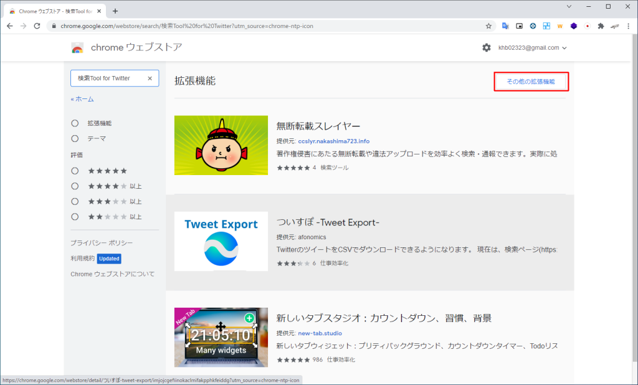Click the 無断転載スレイヤー star rating

pyautogui.click(x=293, y=168)
